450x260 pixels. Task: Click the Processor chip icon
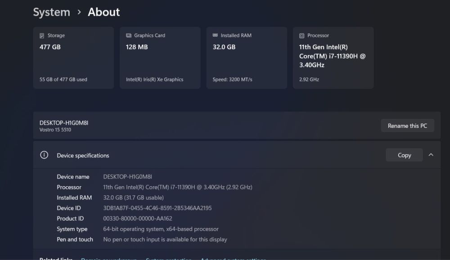[x=301, y=36]
